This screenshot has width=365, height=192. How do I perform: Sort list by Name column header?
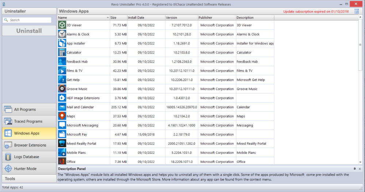pyautogui.click(x=83, y=17)
